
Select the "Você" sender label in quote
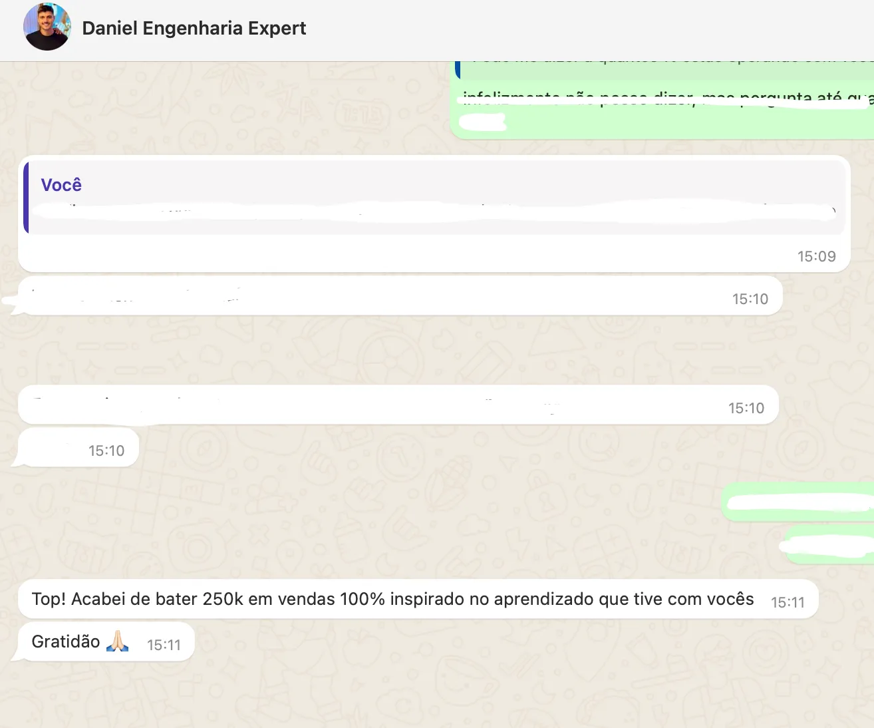coord(61,185)
